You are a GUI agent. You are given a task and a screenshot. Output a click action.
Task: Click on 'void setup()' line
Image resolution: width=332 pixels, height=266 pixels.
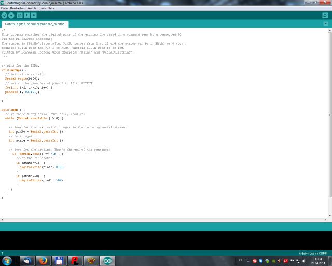click(x=14, y=70)
